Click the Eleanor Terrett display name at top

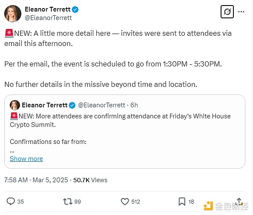[x=48, y=9]
